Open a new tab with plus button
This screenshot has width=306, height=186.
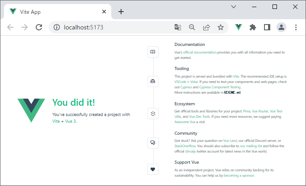point(121,12)
